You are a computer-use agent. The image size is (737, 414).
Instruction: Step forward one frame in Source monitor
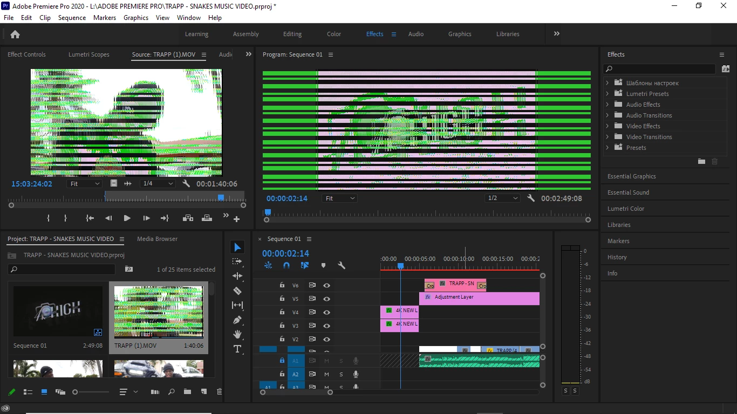(x=146, y=218)
